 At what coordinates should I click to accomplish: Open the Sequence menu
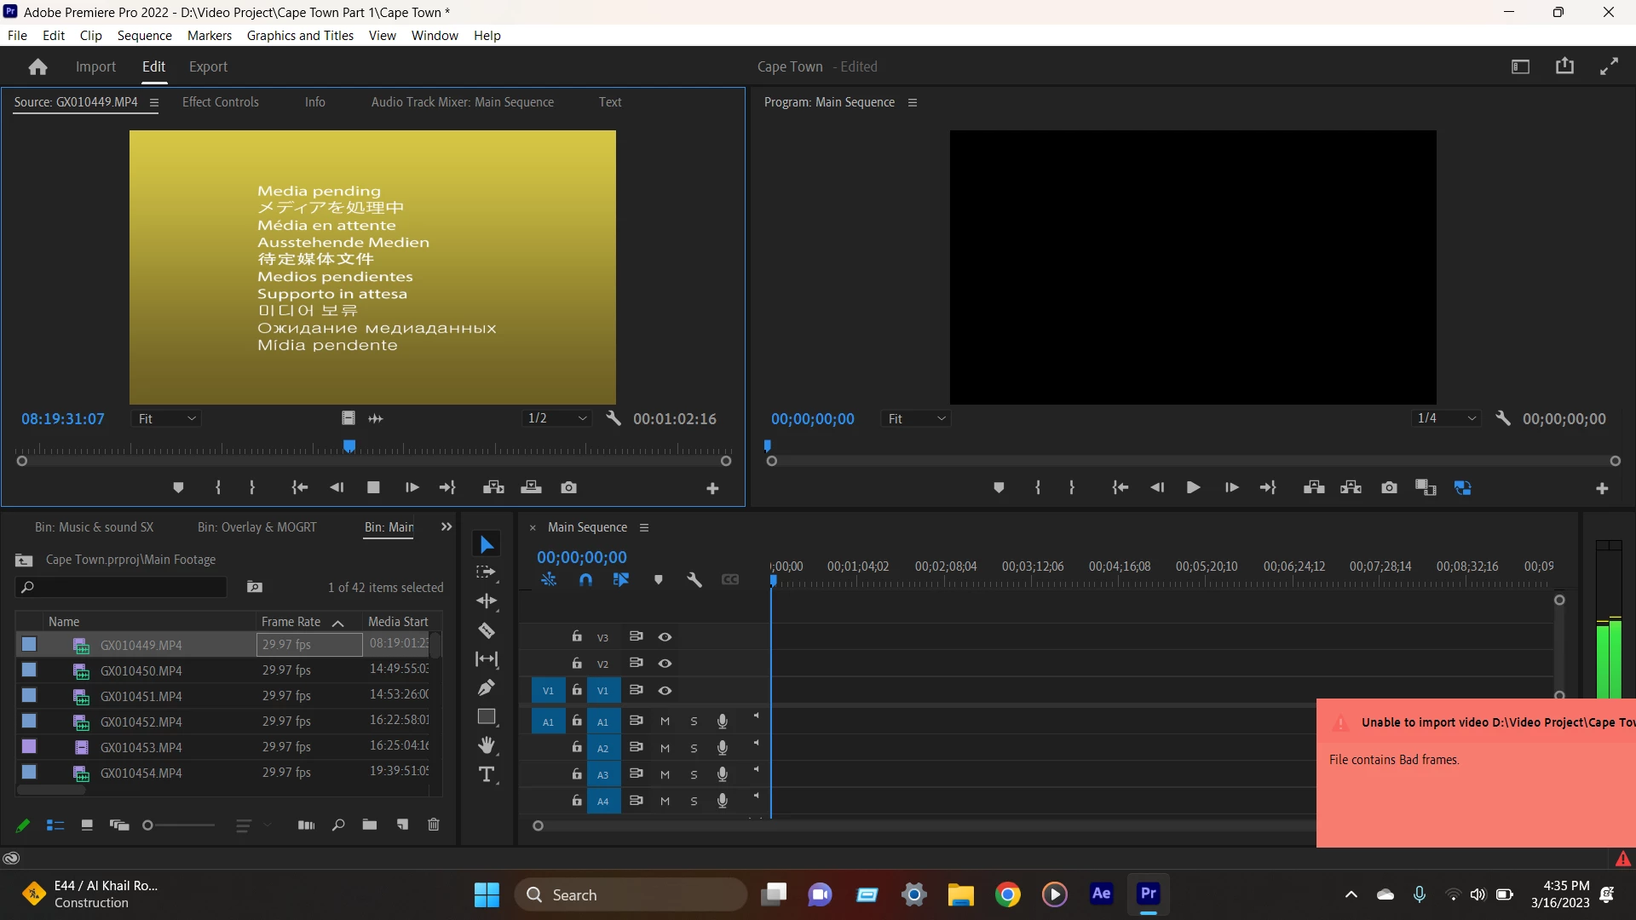(144, 35)
